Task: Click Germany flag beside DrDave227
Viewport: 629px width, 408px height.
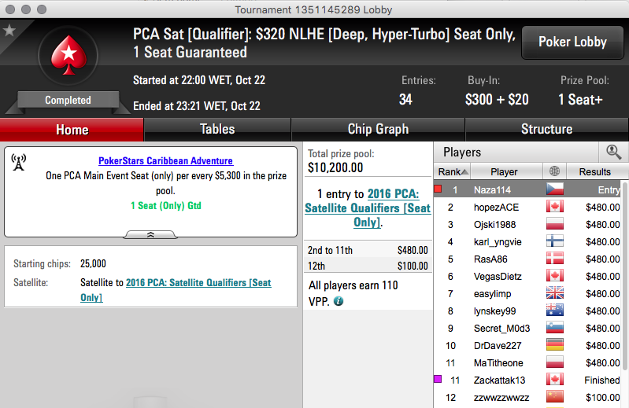Action: 555,345
